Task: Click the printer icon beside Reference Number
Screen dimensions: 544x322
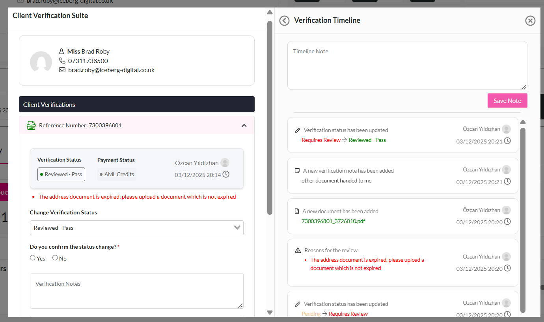Action: (x=31, y=125)
